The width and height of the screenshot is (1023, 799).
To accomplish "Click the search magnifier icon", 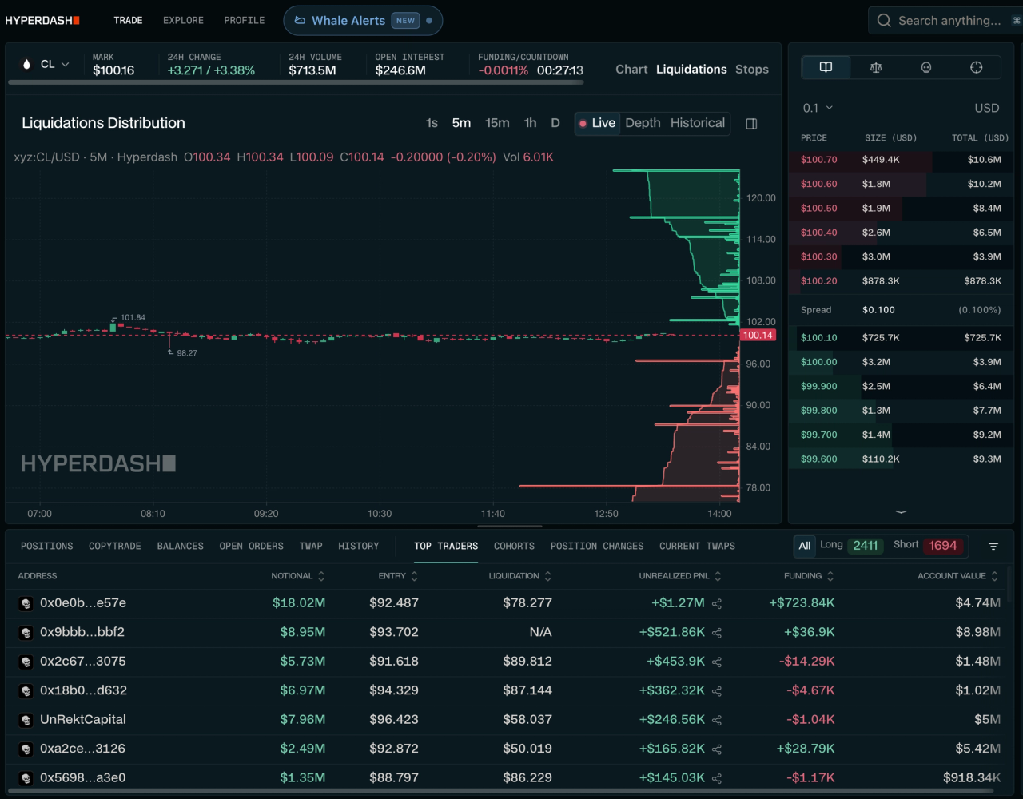I will point(884,21).
